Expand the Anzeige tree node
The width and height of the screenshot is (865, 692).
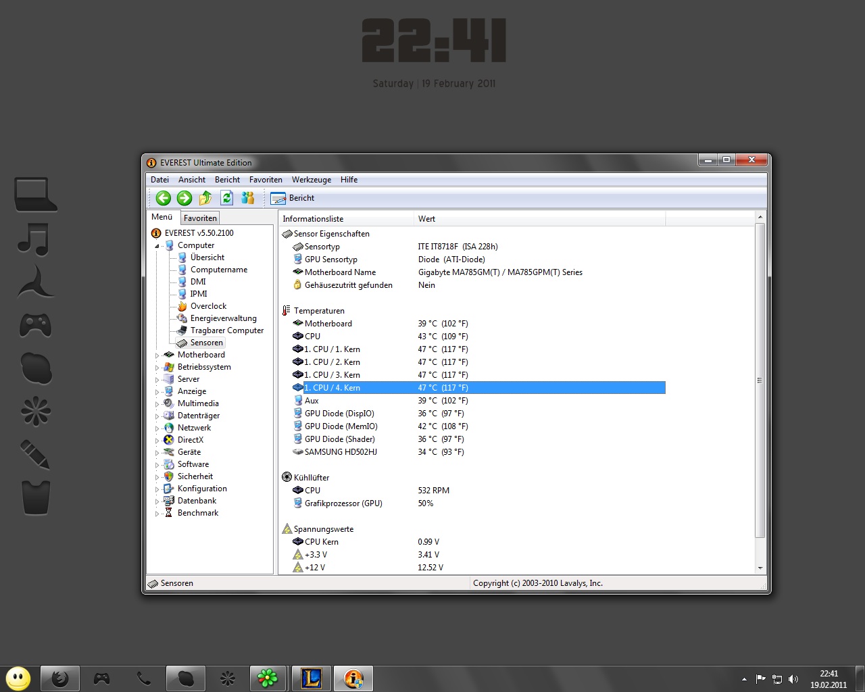[x=157, y=392]
